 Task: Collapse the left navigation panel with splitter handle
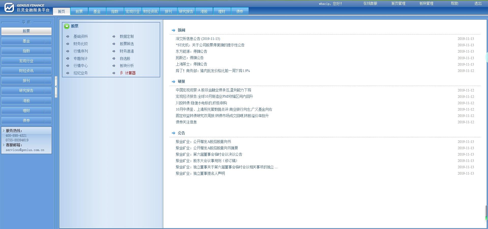[x=56, y=87]
